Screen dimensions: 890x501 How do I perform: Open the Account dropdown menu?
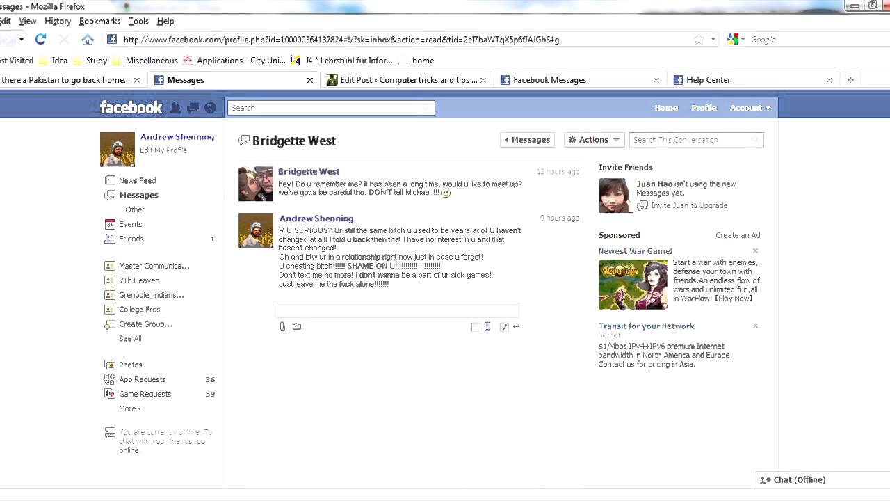[750, 108]
